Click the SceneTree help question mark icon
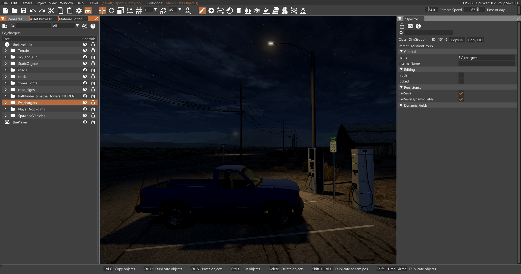The image size is (521, 274). pyautogui.click(x=93, y=26)
